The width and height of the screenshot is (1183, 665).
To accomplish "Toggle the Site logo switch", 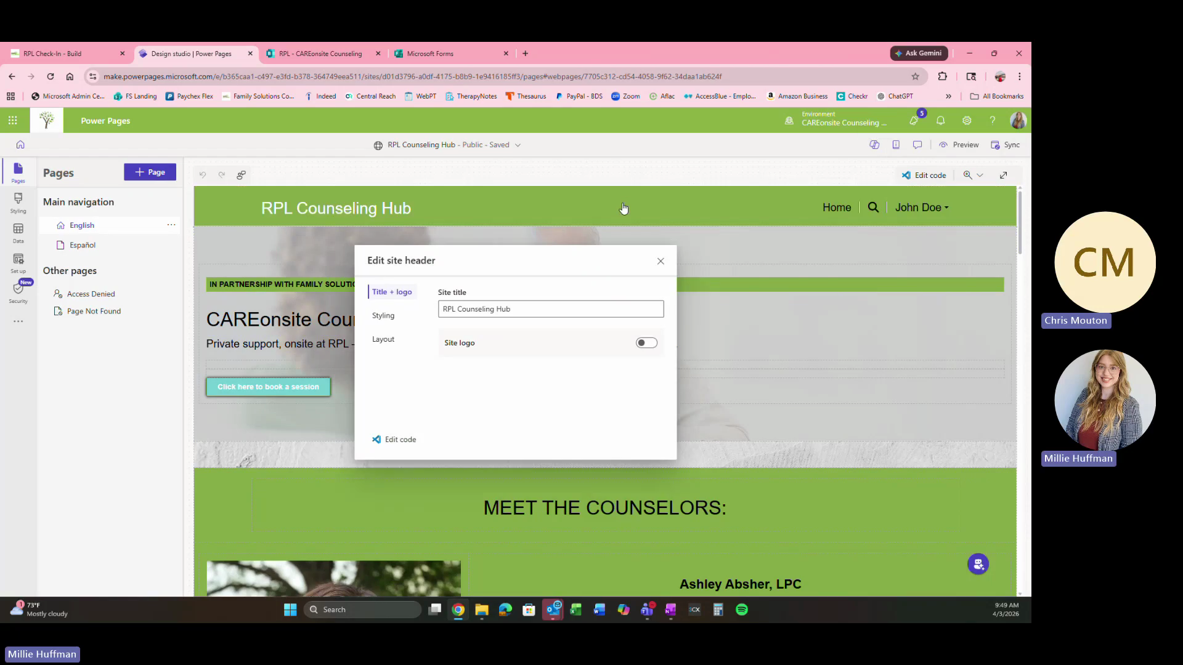I will click(x=646, y=343).
